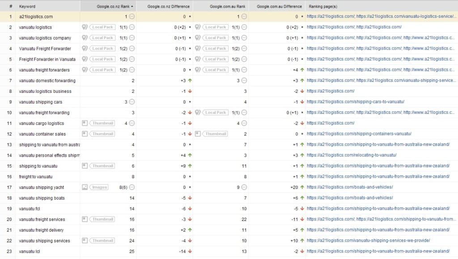This screenshot has height=259, width=458.
Task: Open vanuatu-shipping-services-we-provide link
Action: click(x=369, y=240)
